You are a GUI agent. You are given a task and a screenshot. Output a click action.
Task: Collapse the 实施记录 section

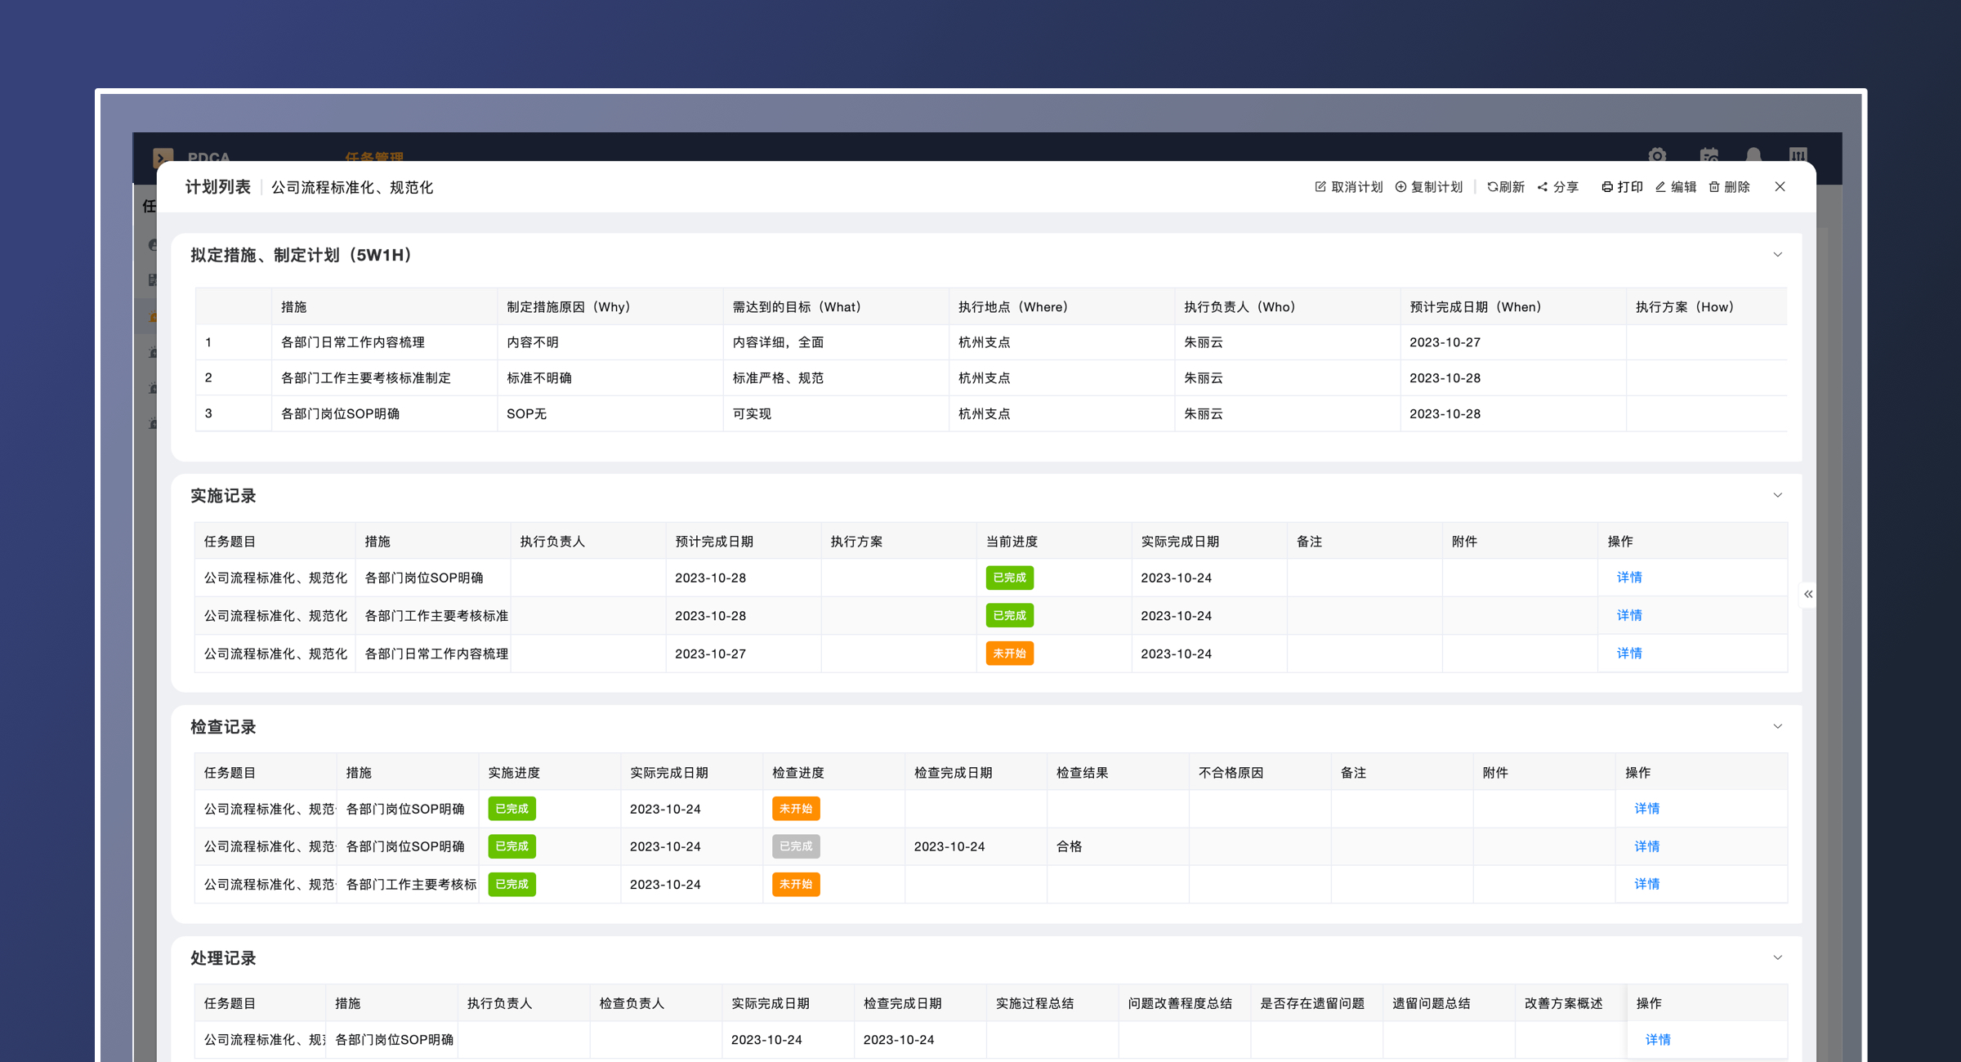click(1777, 495)
